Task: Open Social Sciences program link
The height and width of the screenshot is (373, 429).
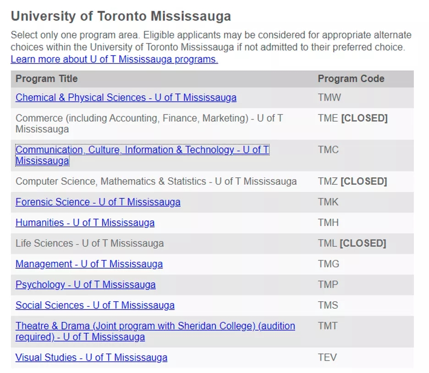Action: coord(95,305)
